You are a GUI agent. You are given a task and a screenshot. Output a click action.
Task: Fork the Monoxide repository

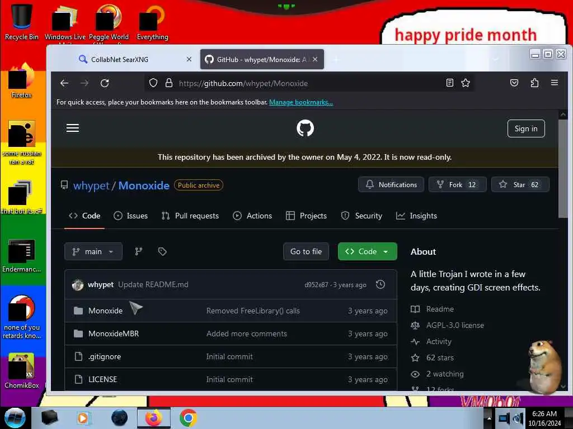pos(458,184)
